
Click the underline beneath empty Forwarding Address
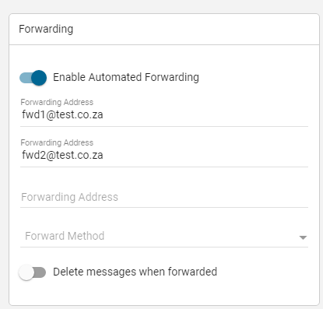pyautogui.click(x=164, y=207)
